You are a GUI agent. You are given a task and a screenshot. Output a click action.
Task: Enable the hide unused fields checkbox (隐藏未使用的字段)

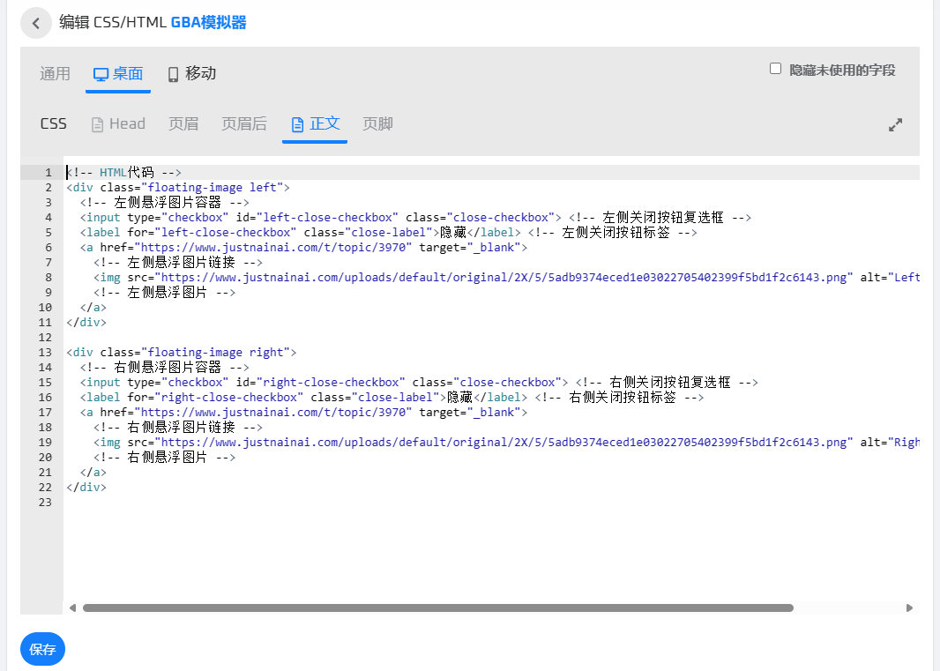[x=776, y=69]
